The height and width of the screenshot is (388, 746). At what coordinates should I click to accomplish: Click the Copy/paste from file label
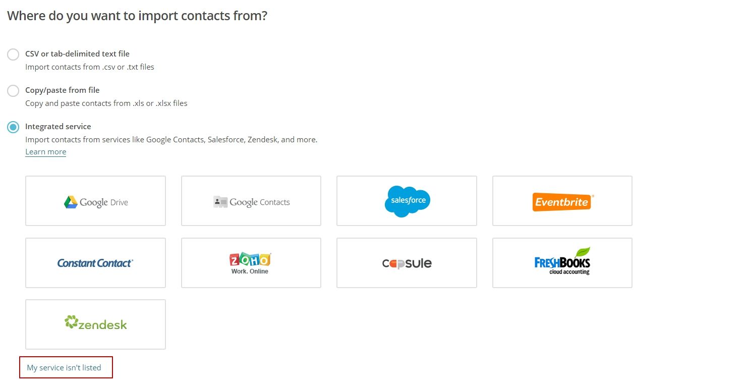point(62,90)
